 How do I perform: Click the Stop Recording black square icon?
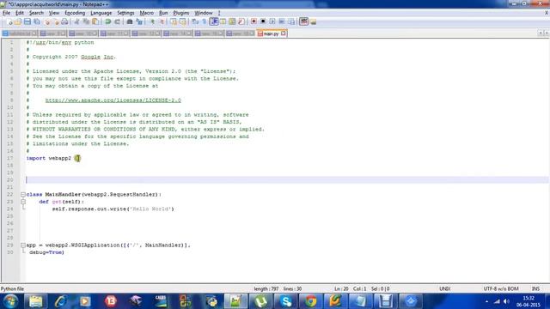[x=263, y=21]
